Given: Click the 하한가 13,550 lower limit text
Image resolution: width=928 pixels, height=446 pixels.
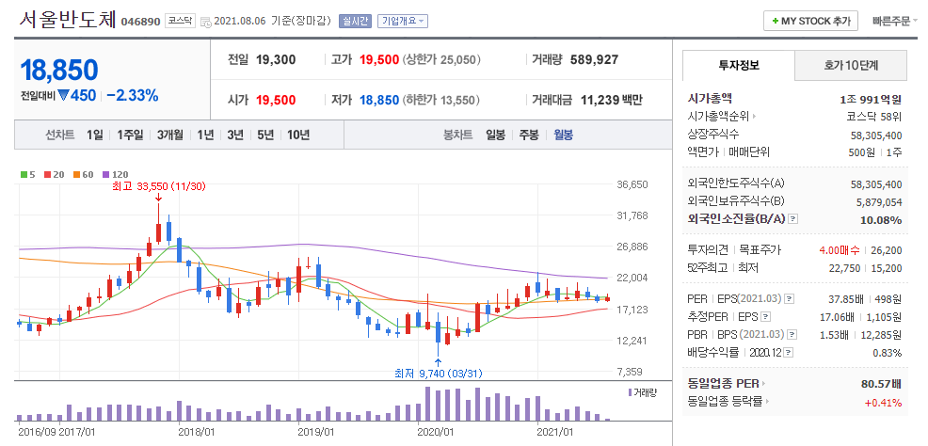Looking at the screenshot, I should (x=441, y=100).
